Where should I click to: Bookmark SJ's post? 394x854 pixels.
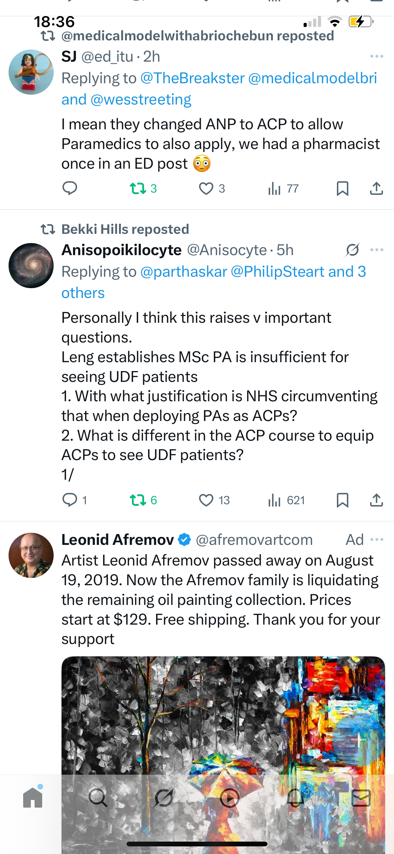tap(342, 188)
